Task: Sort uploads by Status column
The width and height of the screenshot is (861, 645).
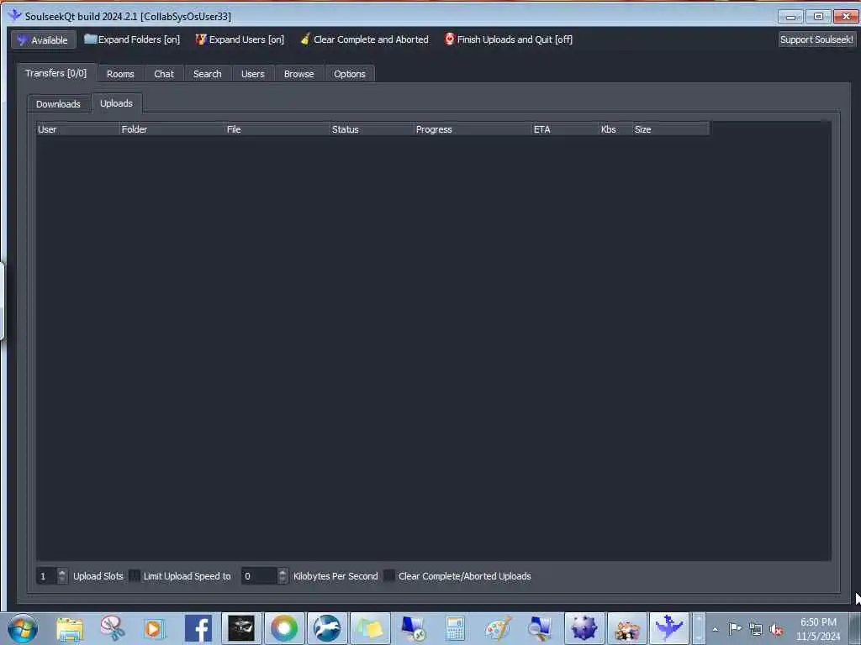Action: click(372, 129)
